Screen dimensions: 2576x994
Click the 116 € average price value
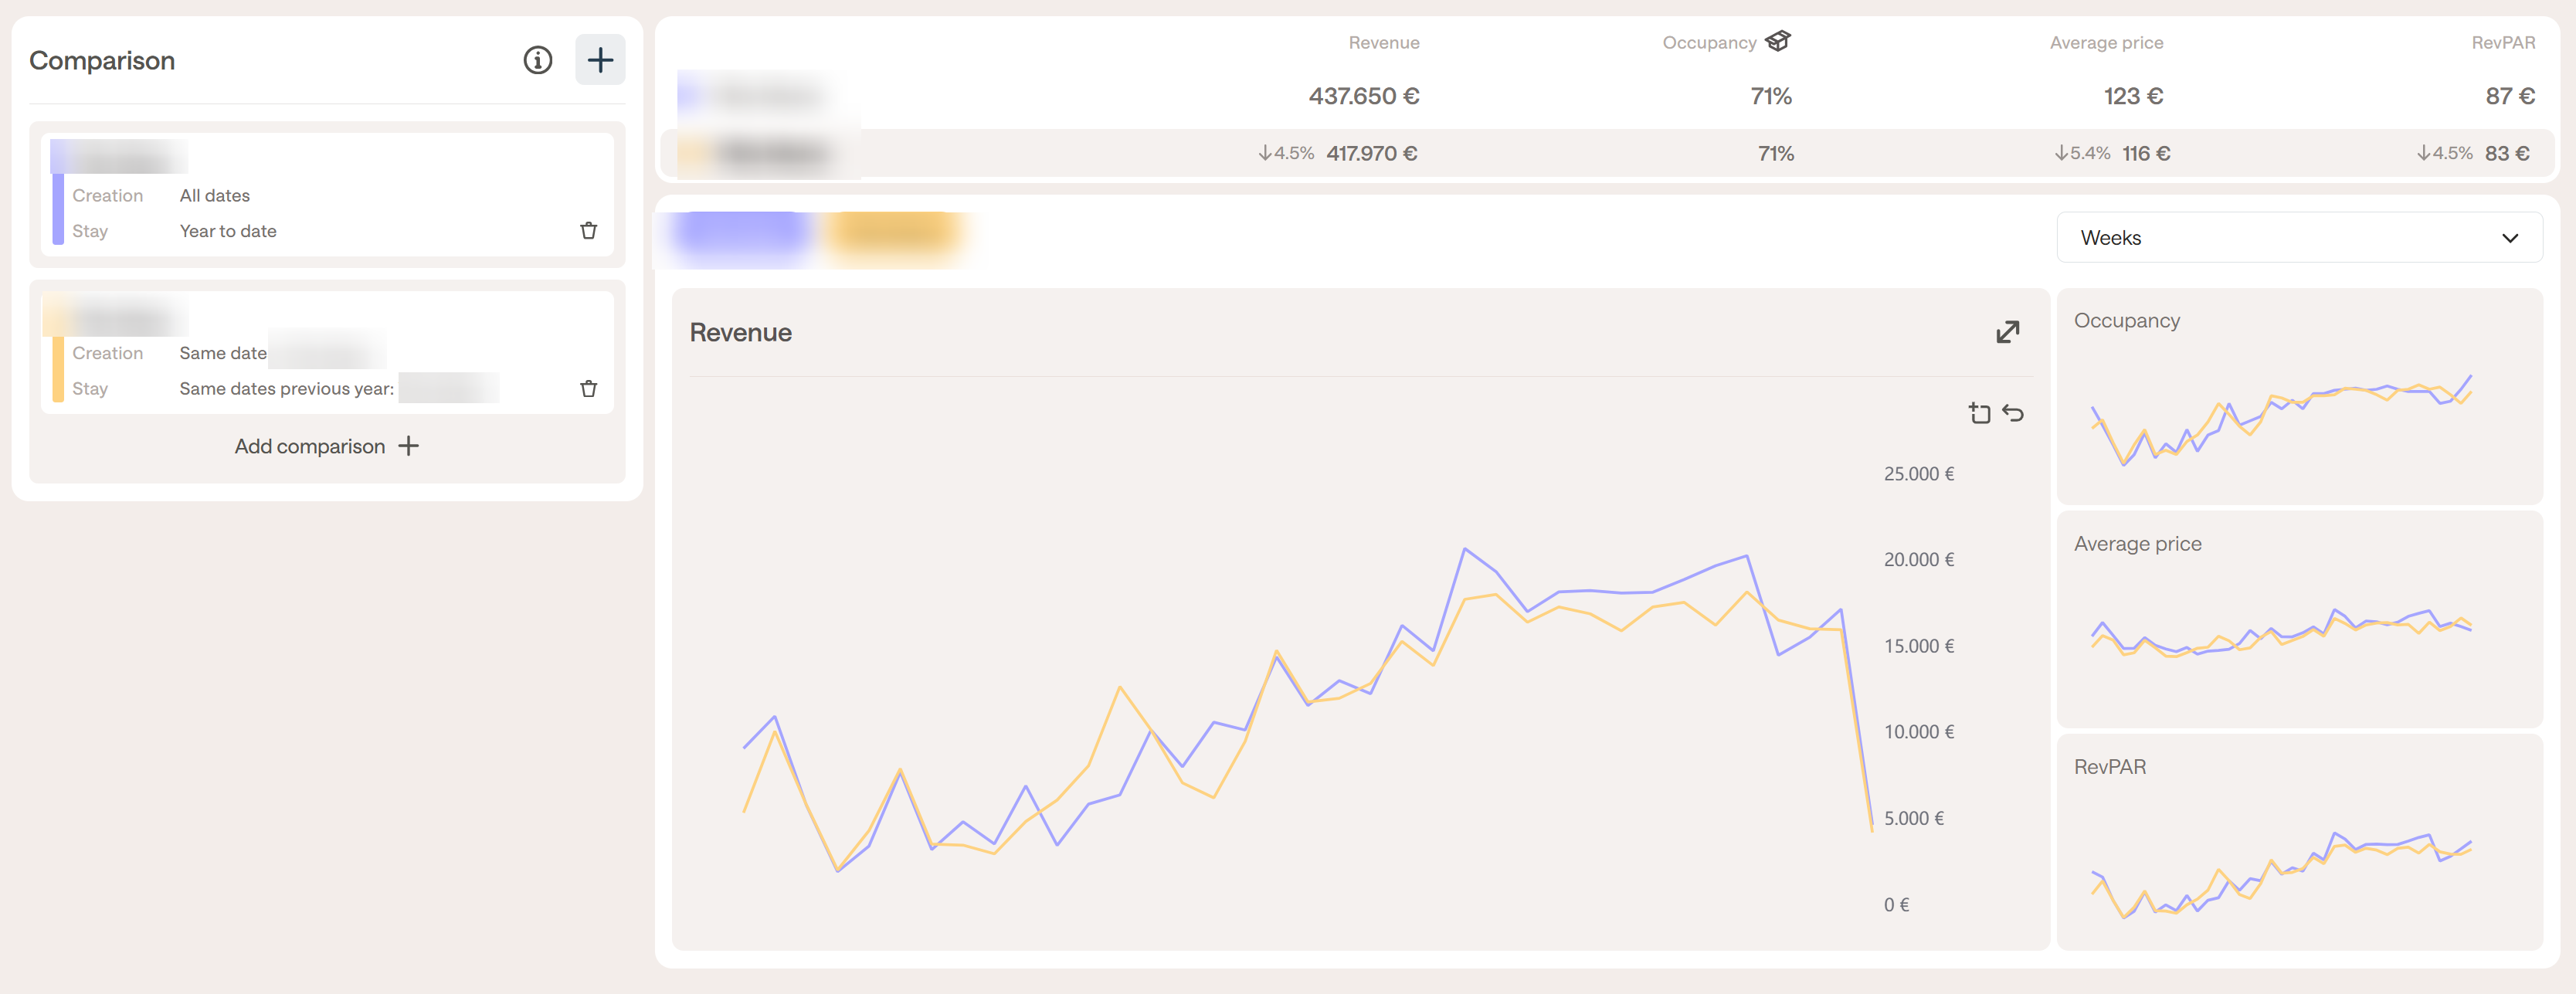(x=2146, y=154)
